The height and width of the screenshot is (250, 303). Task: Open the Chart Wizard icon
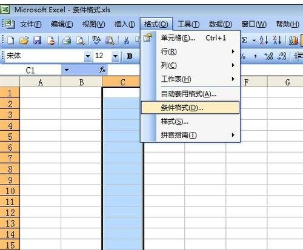(x=294, y=40)
